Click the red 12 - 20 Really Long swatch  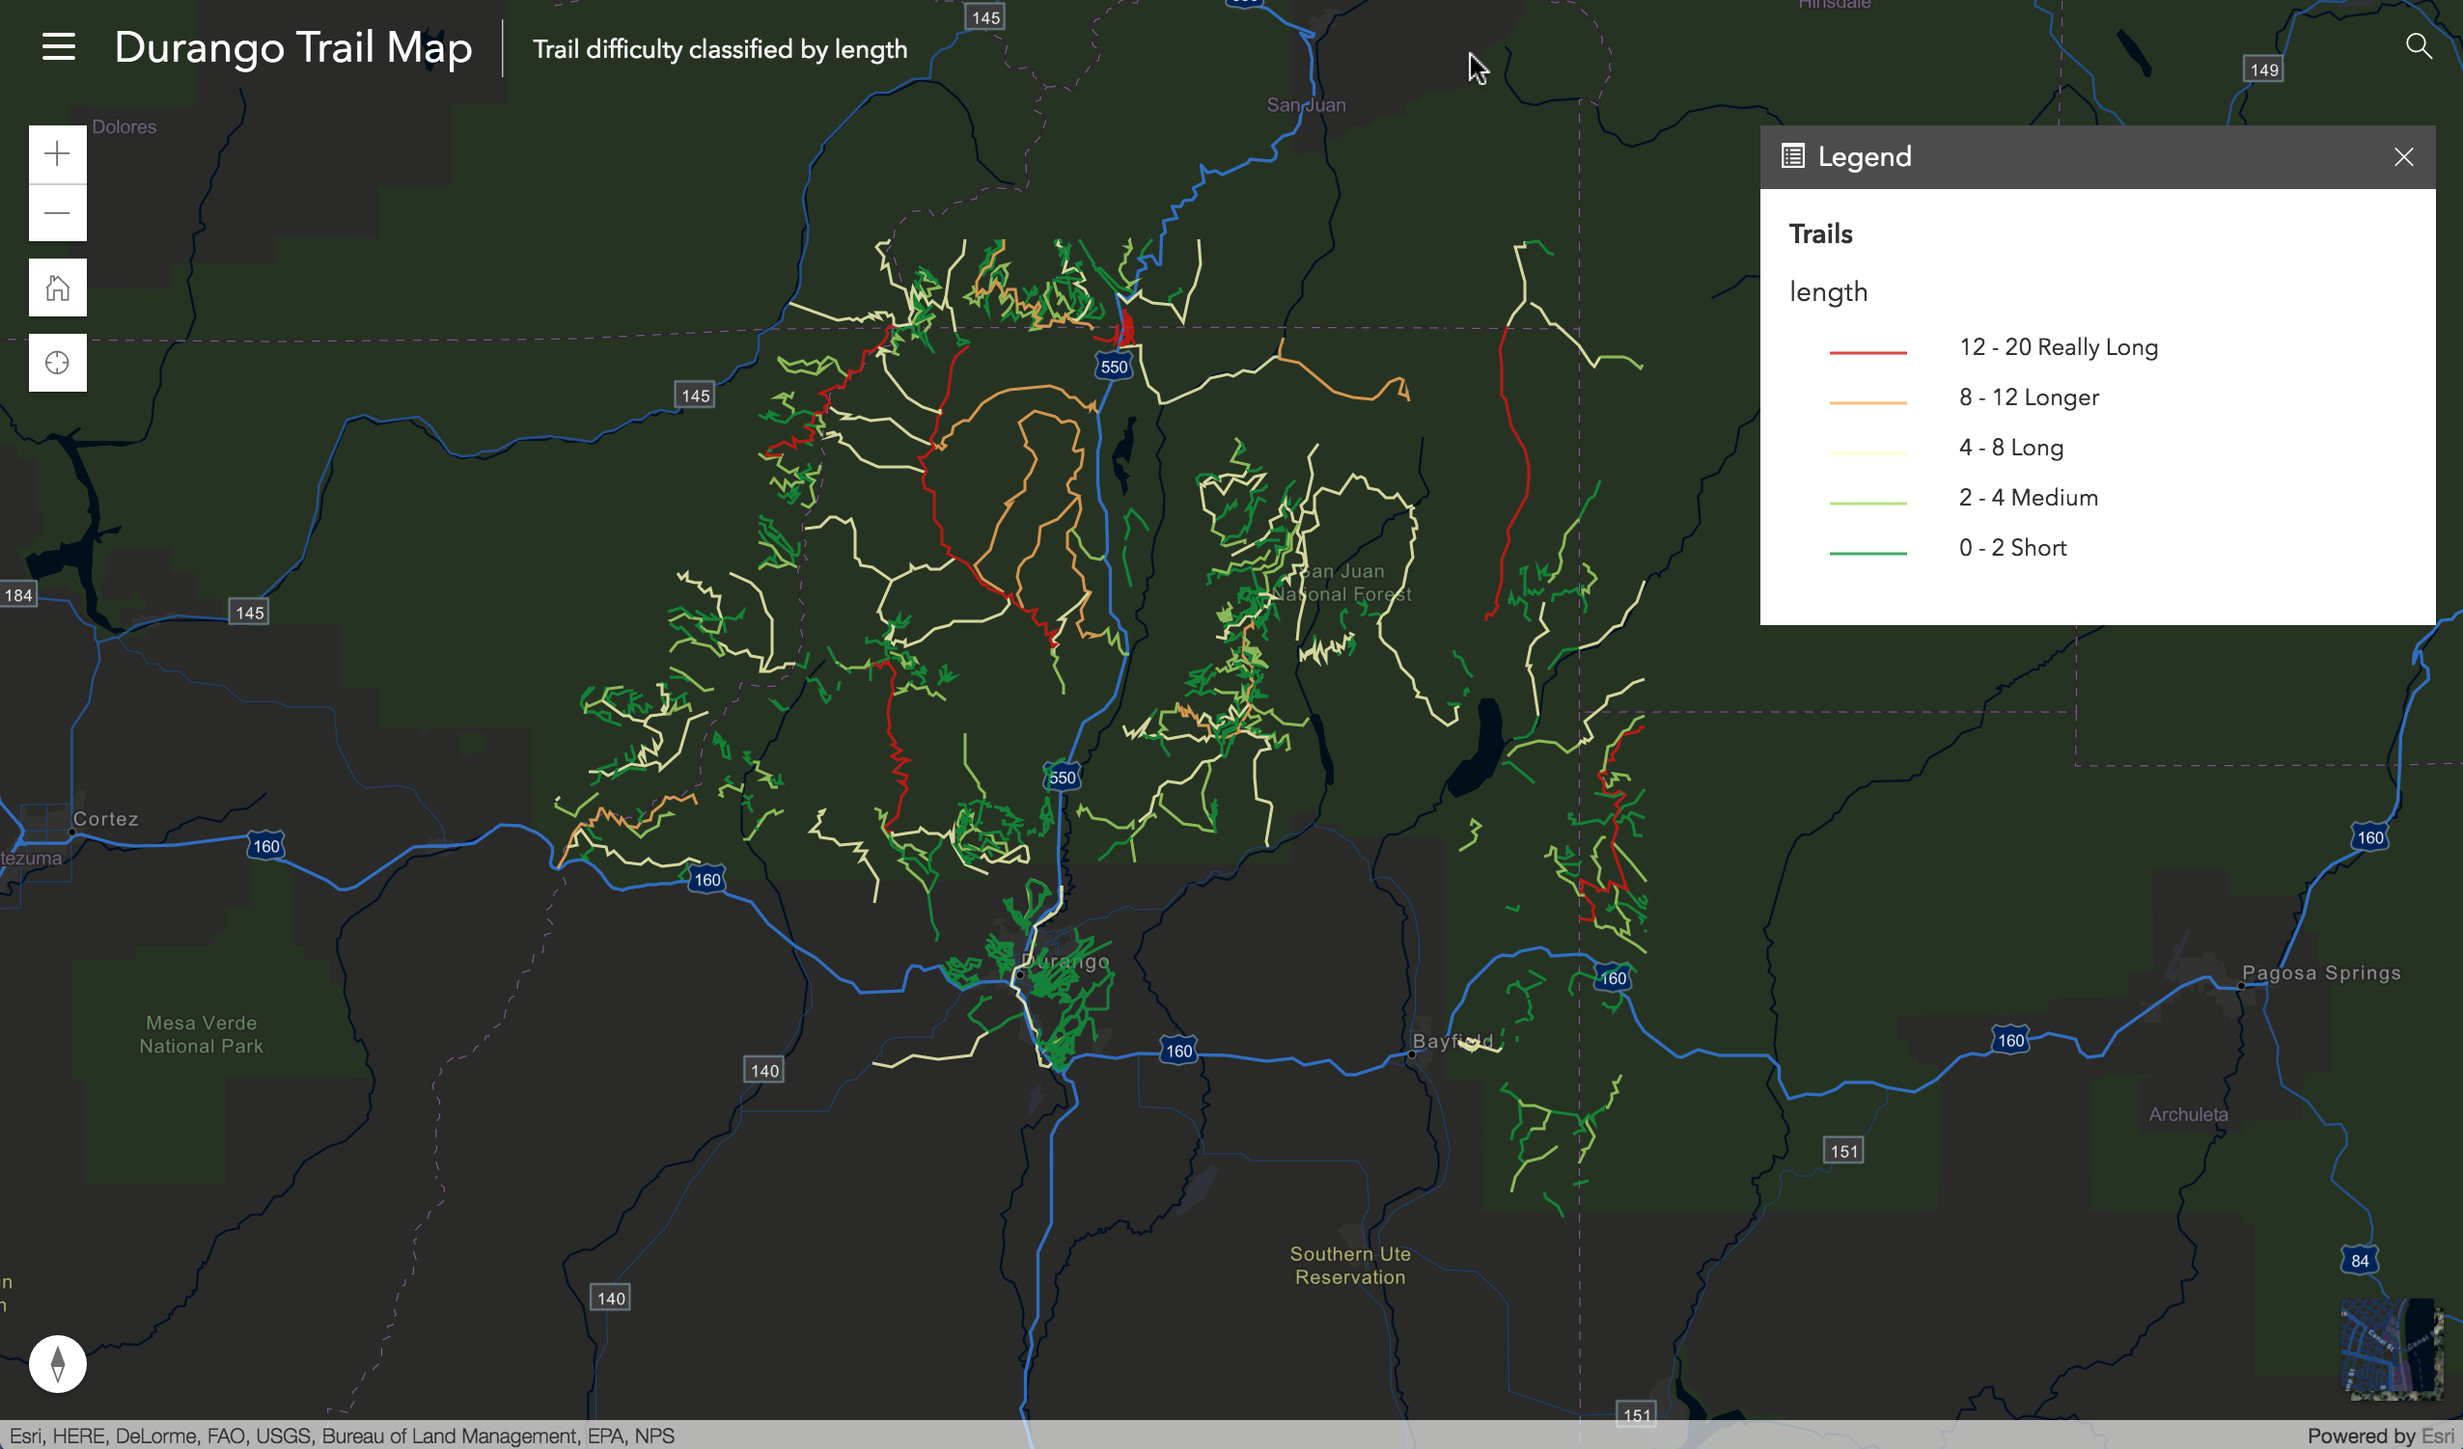[1868, 352]
